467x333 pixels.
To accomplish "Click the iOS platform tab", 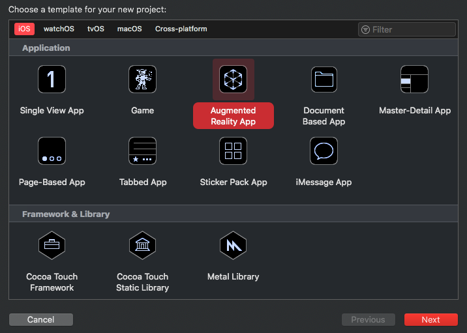I will [24, 29].
